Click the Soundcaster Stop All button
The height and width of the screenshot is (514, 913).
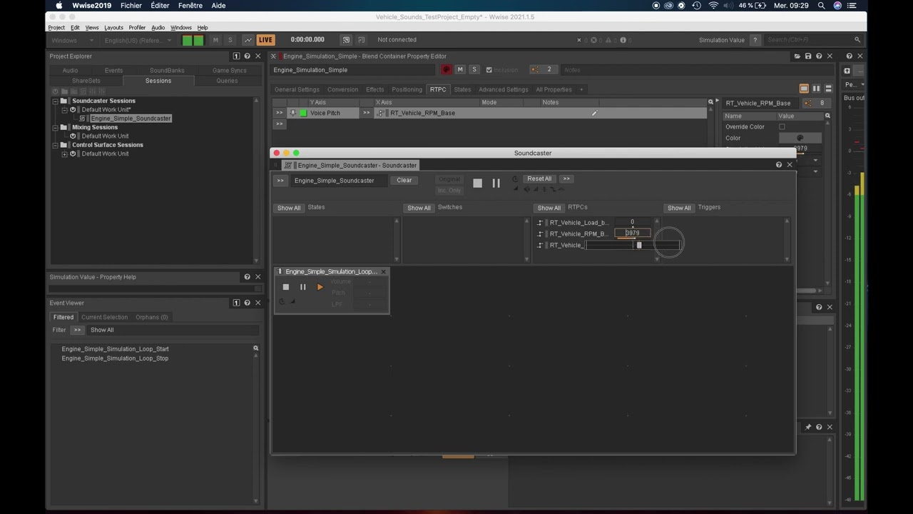477,183
